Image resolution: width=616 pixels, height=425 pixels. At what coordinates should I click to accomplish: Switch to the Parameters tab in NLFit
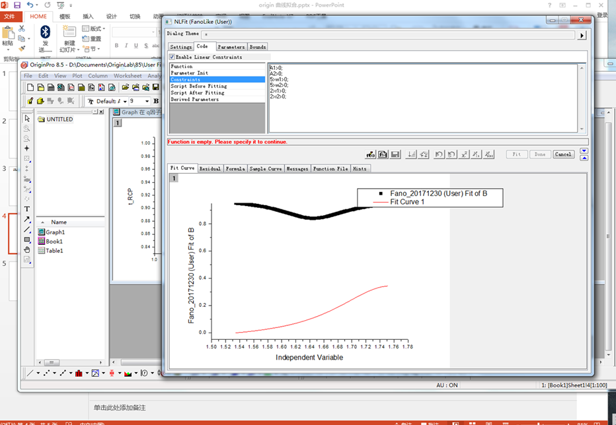[x=231, y=47]
